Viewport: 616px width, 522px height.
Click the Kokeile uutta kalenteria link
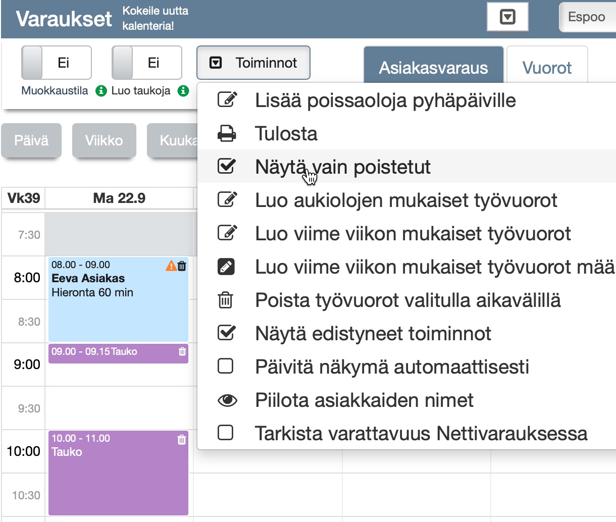click(x=155, y=18)
